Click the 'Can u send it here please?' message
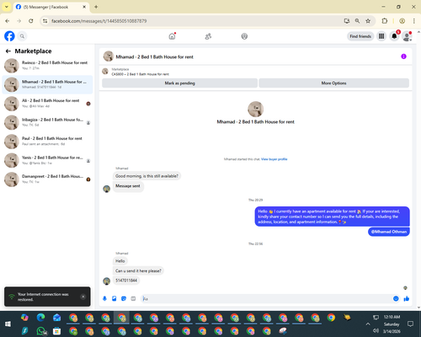 click(138, 270)
